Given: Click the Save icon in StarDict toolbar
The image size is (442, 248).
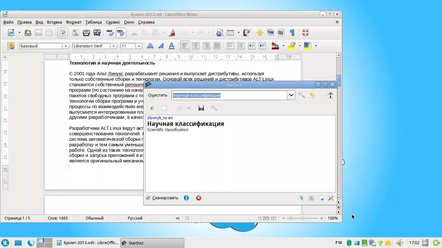Looking at the screenshot, I should pyautogui.click(x=201, y=108).
